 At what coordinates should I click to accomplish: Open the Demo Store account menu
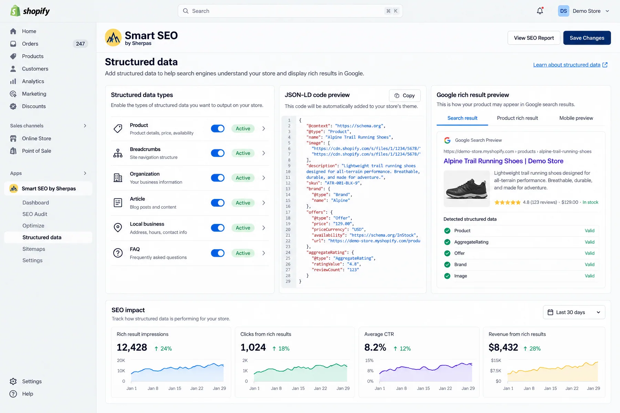(584, 11)
